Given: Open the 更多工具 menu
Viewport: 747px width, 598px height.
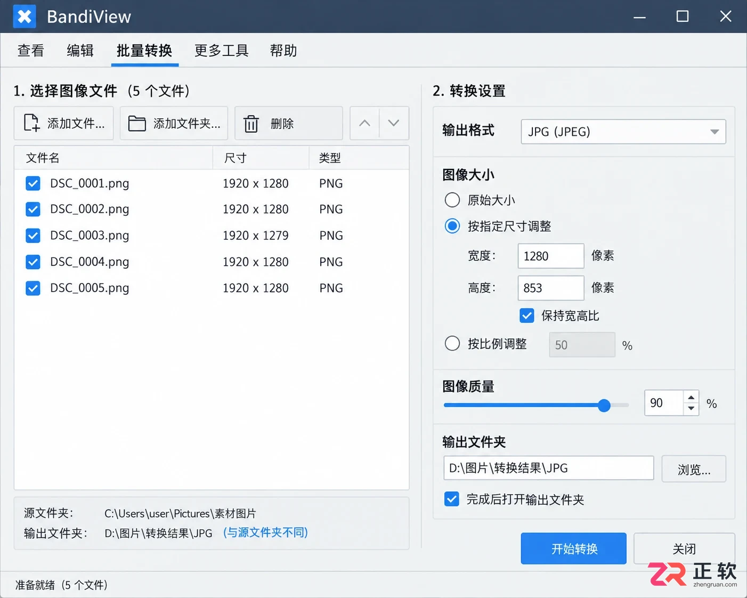Looking at the screenshot, I should (222, 51).
